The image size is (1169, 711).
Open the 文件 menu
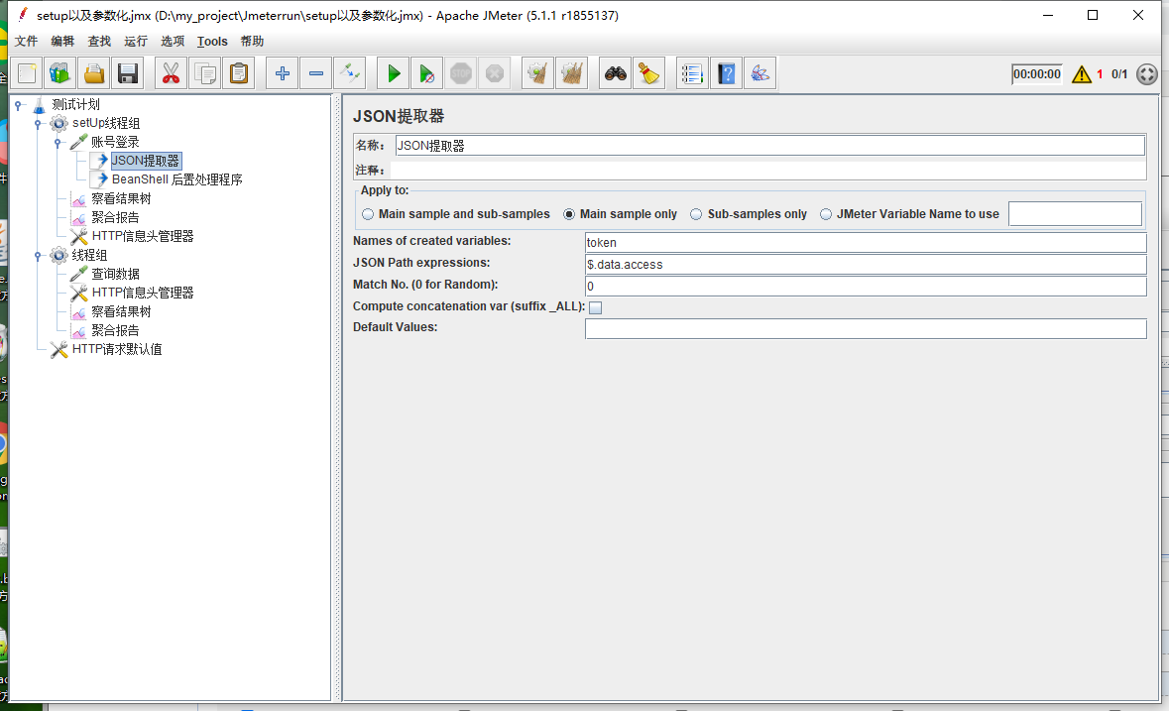[x=26, y=41]
